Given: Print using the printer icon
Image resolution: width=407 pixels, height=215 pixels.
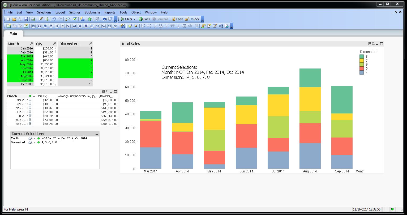Looking at the screenshot, I should pos(33,19).
